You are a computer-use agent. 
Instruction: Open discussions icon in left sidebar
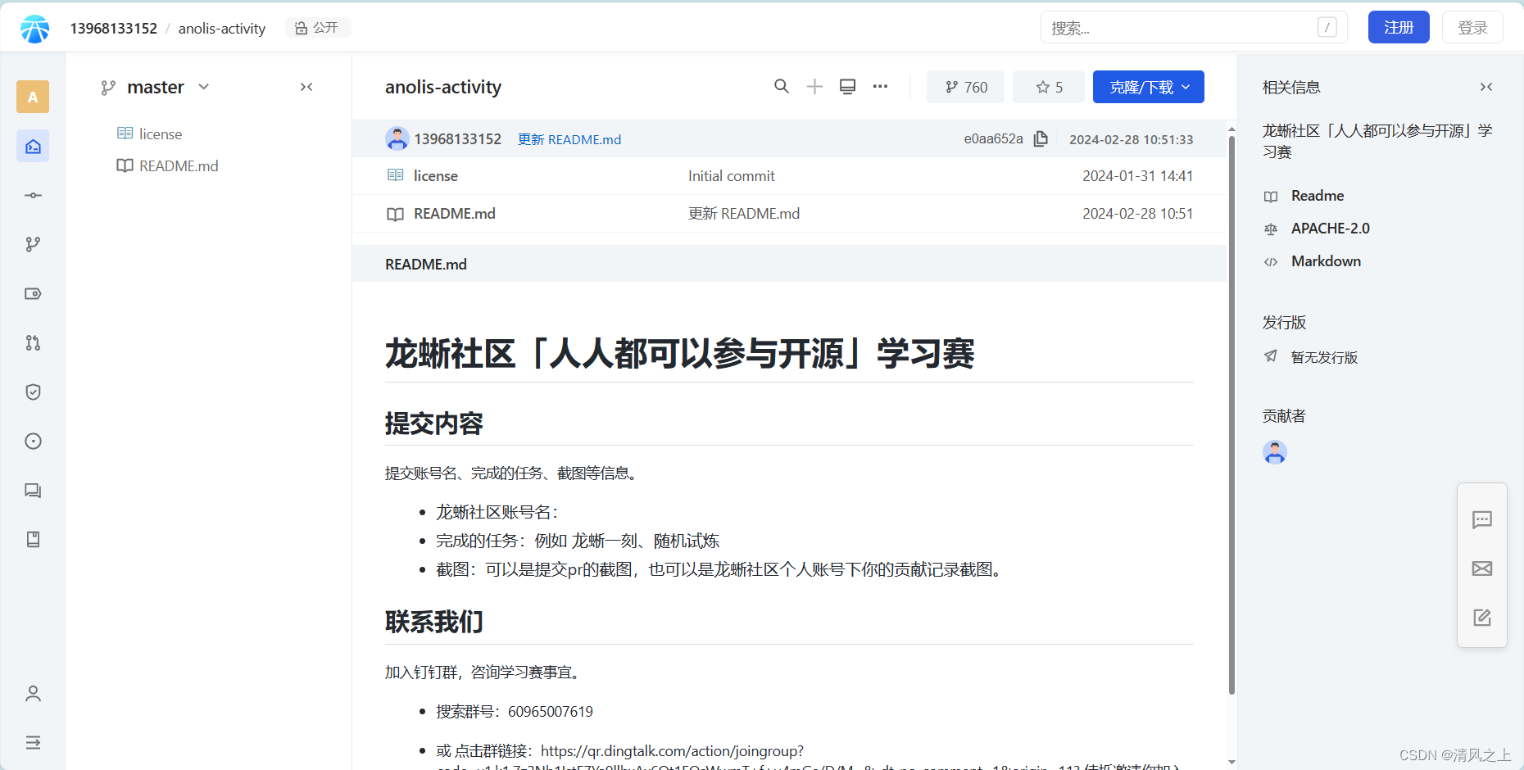click(33, 490)
